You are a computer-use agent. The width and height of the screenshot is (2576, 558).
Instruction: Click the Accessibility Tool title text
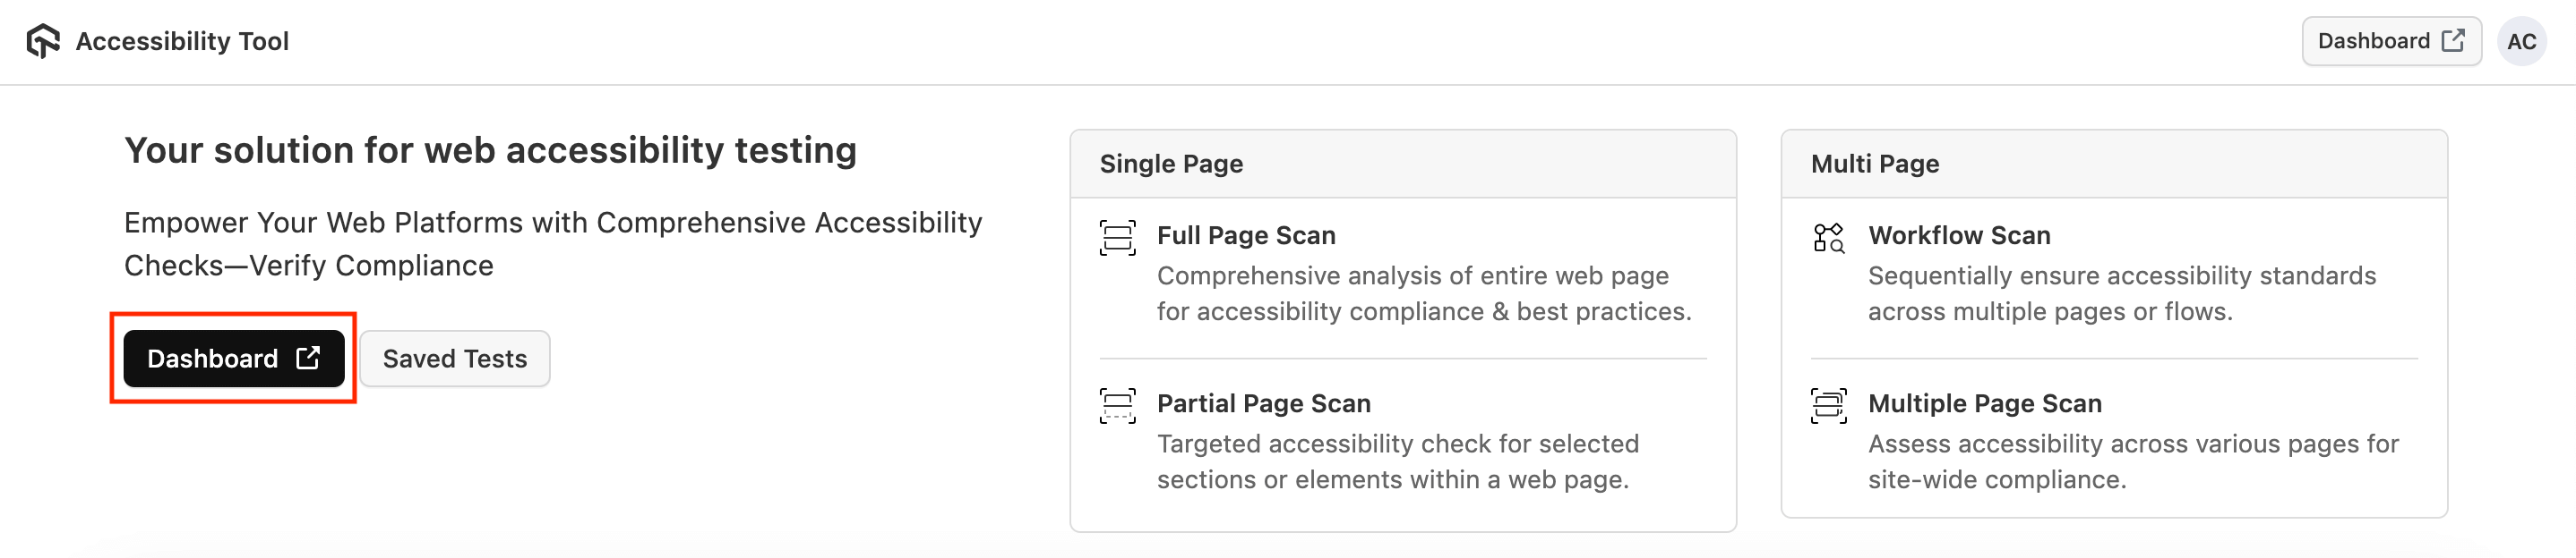coord(182,41)
